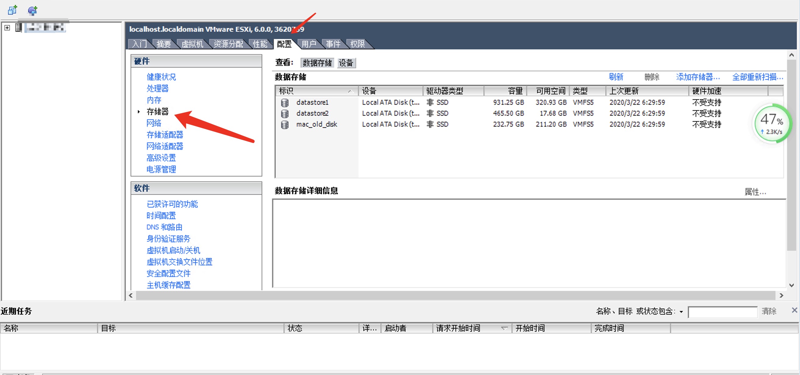Viewport: 800px width, 375px height.
Task: Open 已获许可的功能 software link
Action: (x=172, y=204)
